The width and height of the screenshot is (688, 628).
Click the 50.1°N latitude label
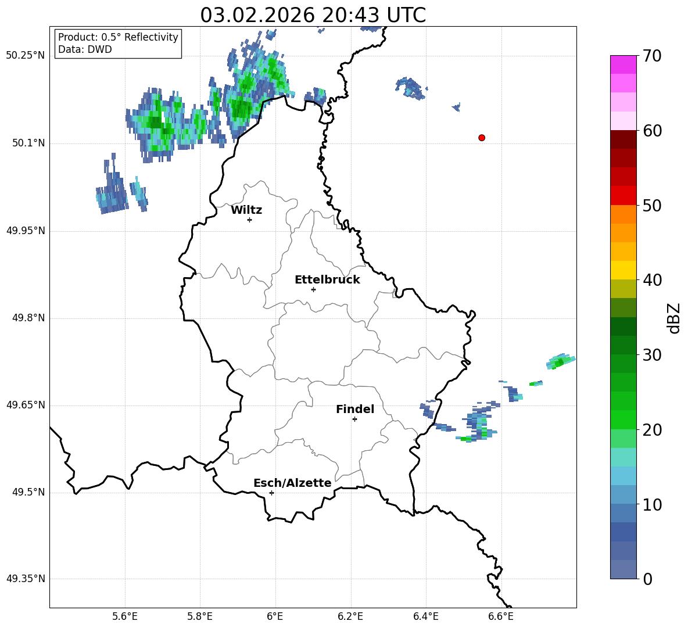coord(28,143)
